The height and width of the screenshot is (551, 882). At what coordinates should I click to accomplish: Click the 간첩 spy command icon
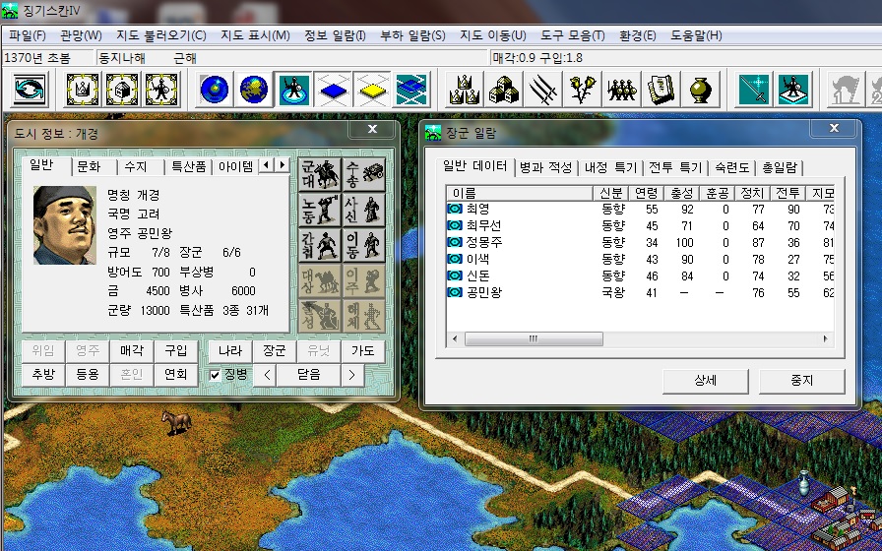[x=320, y=245]
